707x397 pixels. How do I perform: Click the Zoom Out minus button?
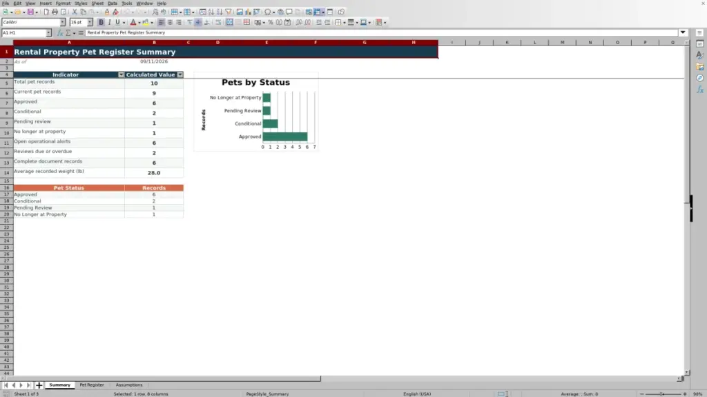click(x=641, y=394)
